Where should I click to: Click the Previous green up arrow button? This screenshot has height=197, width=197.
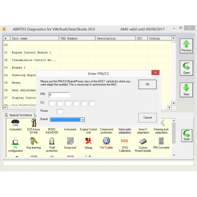pyautogui.click(x=186, y=46)
